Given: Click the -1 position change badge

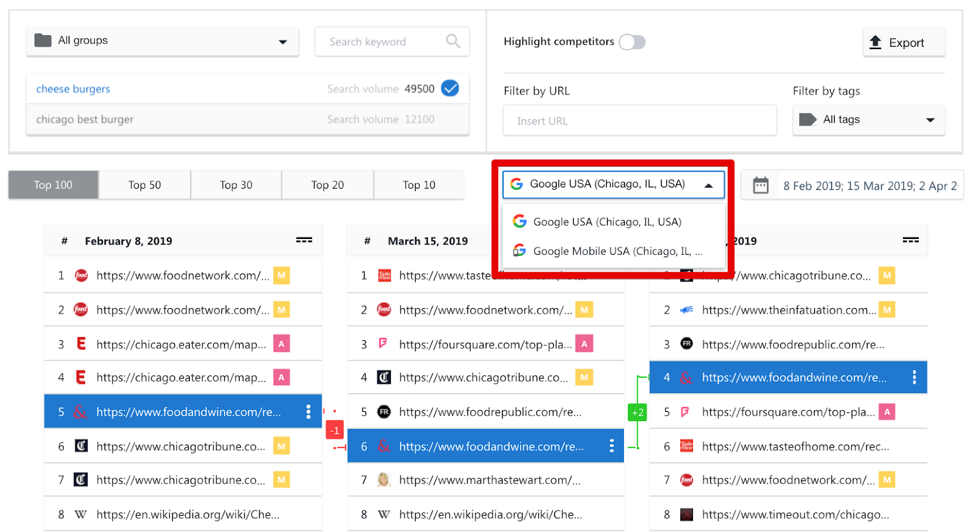Looking at the screenshot, I should [x=334, y=430].
